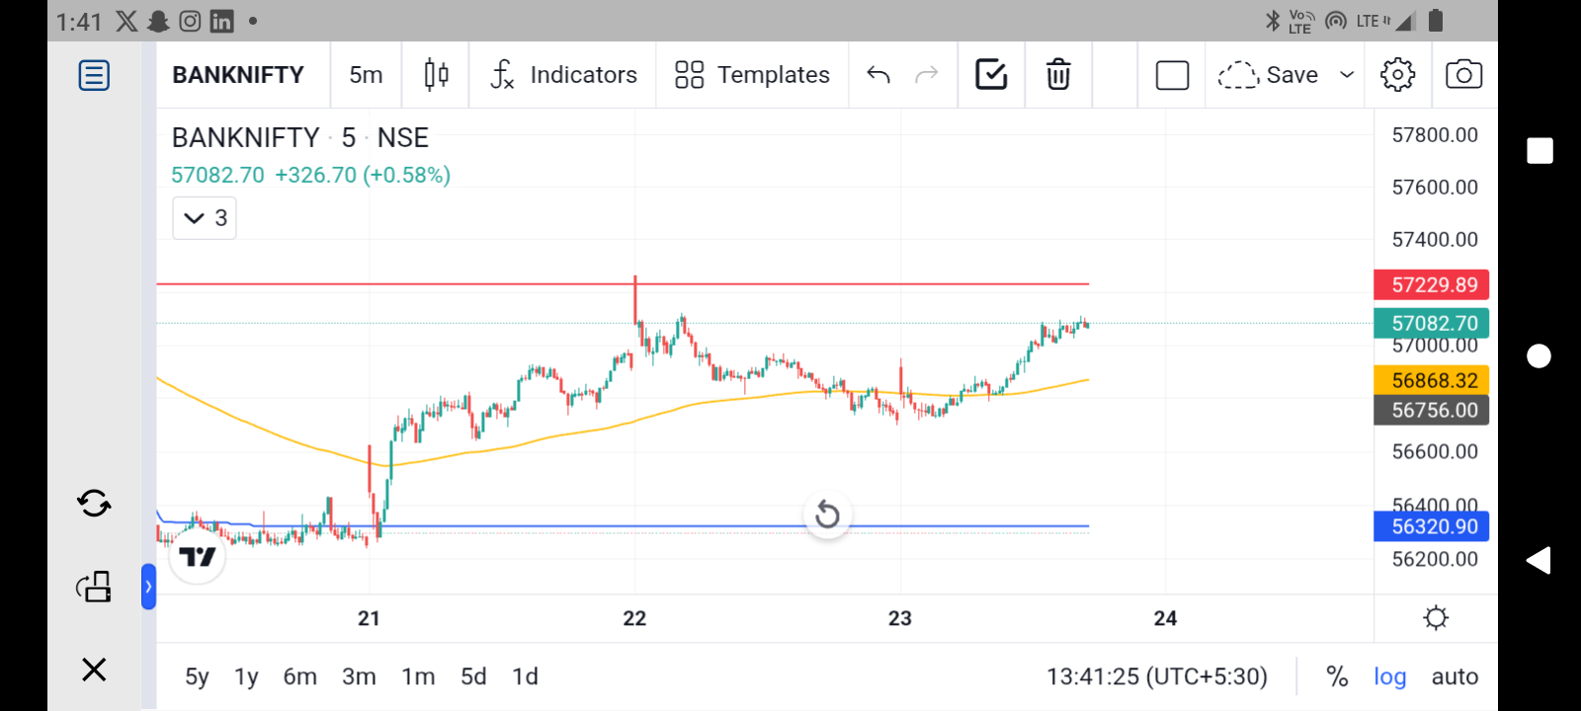This screenshot has height=711, width=1581.
Task: Select the 5y date range
Action: (197, 676)
